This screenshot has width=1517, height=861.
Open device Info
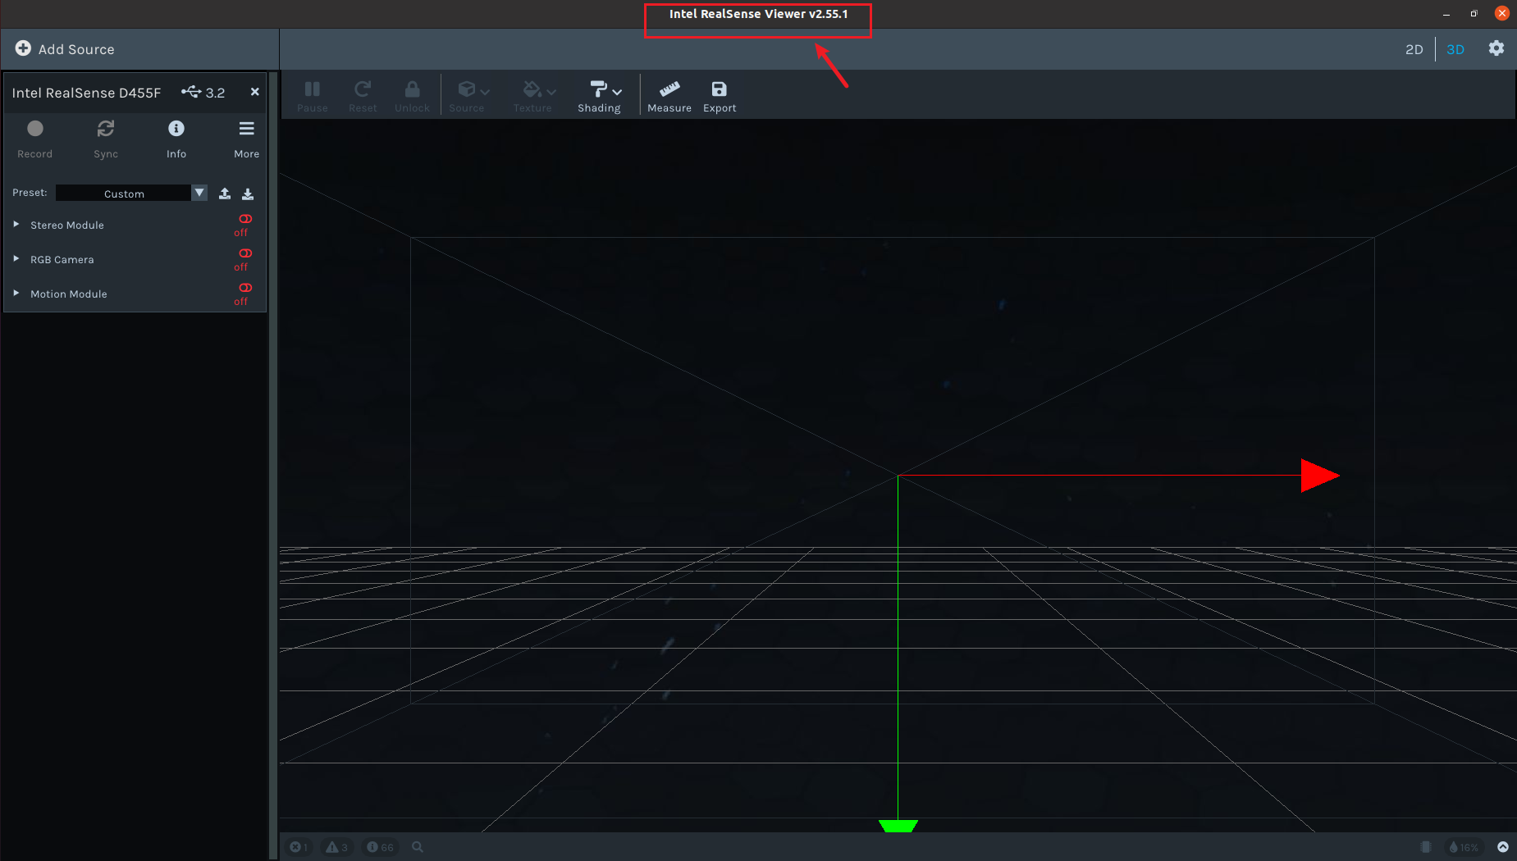[x=176, y=139]
